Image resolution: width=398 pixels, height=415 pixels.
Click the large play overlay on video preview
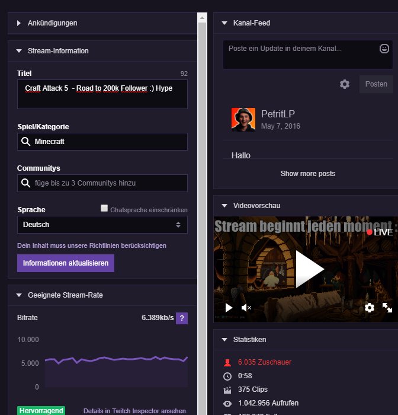(309, 269)
